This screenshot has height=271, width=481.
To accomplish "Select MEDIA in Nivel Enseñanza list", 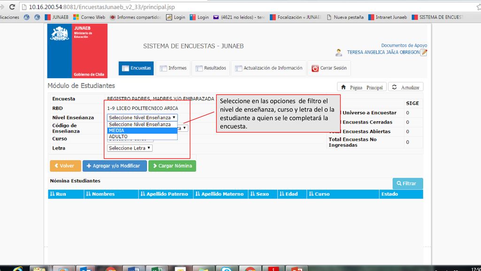I will pos(142,131).
